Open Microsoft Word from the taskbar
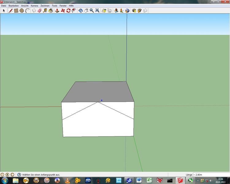Screen dimensions: 230x184 pos(139,180)
